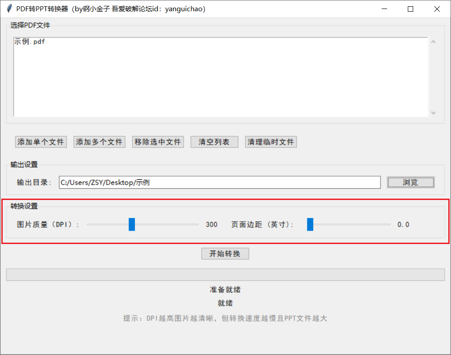Image resolution: width=451 pixels, height=355 pixels.
Task: Click 移除选中文件 to remove selected file
Action: [x=158, y=142]
